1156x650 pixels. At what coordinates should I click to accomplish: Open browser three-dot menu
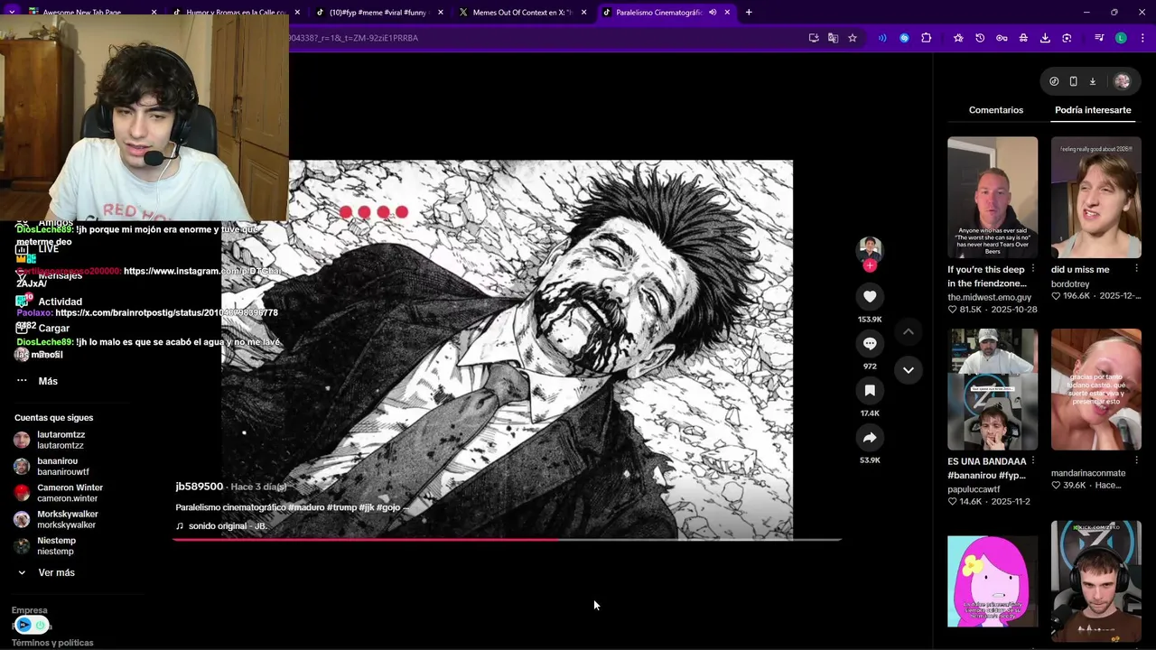(1142, 38)
